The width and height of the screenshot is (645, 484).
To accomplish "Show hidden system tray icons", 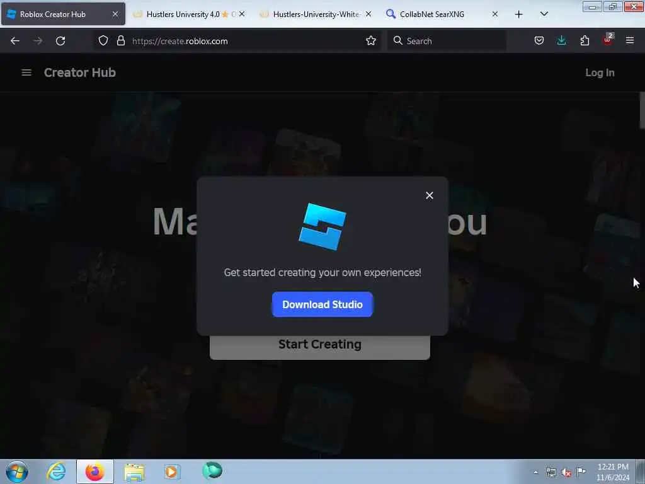I will click(x=535, y=472).
